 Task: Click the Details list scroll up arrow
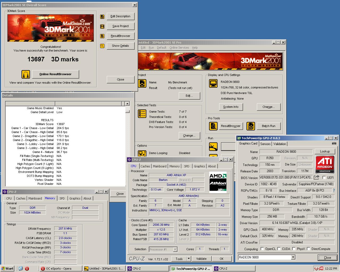pyautogui.click(x=127, y=104)
